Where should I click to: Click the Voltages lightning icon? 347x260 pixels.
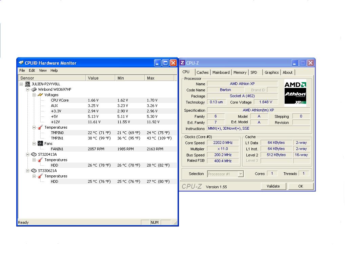(40, 95)
